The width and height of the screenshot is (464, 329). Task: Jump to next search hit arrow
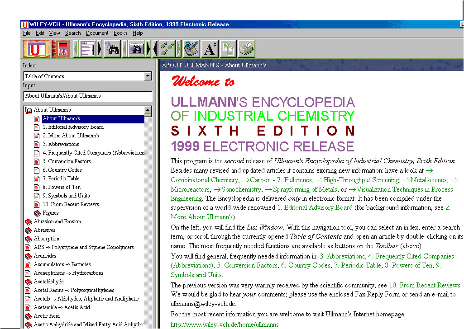pyautogui.click(x=148, y=49)
